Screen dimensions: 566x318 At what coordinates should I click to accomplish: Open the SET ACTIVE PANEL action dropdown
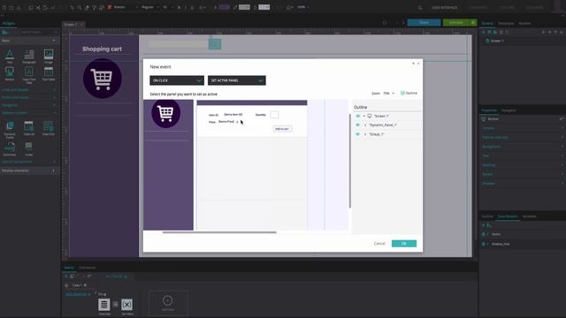[x=237, y=80]
